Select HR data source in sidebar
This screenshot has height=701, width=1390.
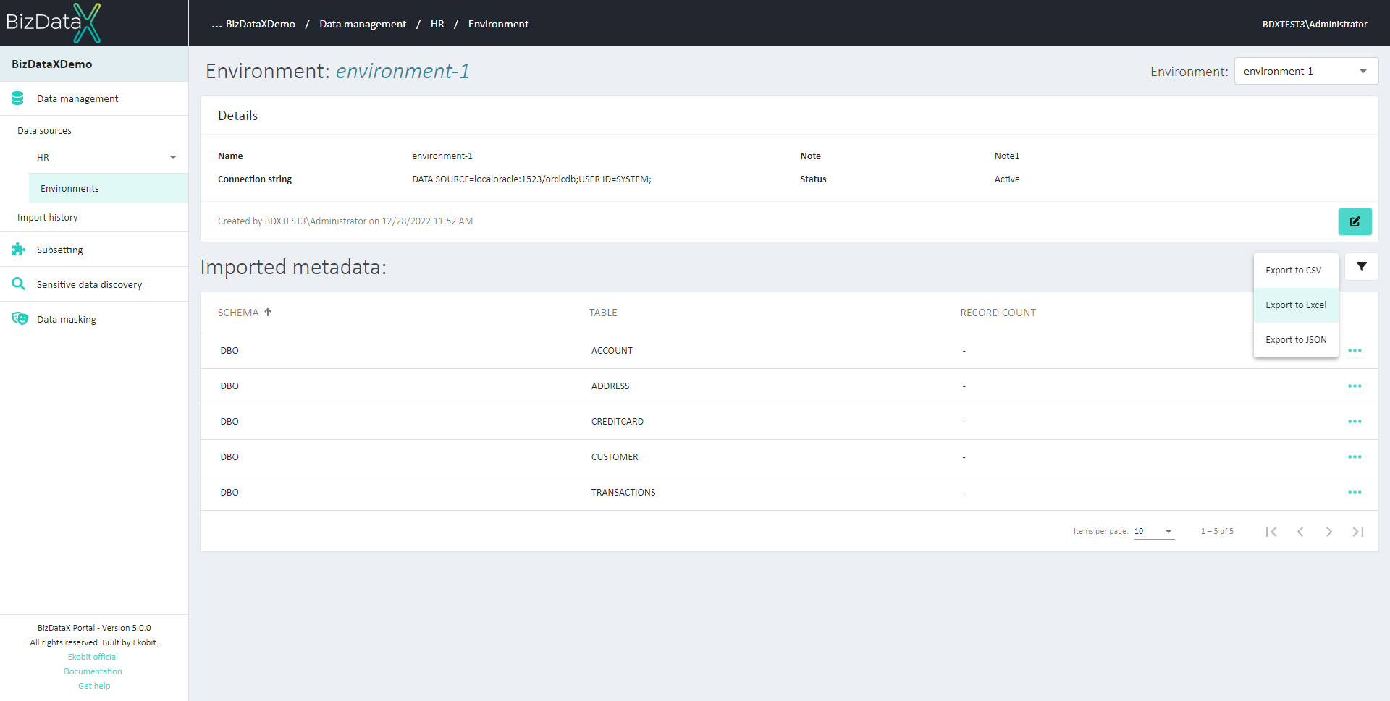point(43,158)
